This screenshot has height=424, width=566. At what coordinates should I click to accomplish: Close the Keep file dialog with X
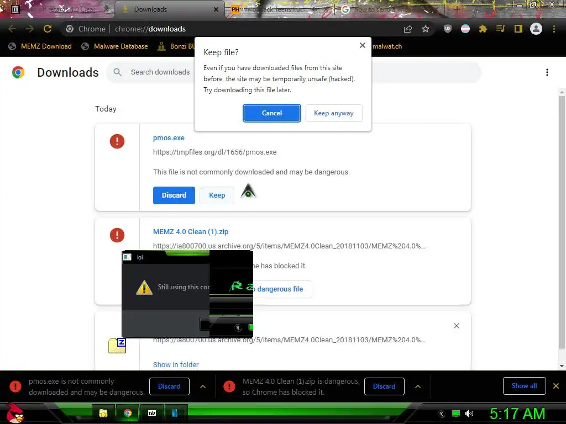[x=363, y=45]
